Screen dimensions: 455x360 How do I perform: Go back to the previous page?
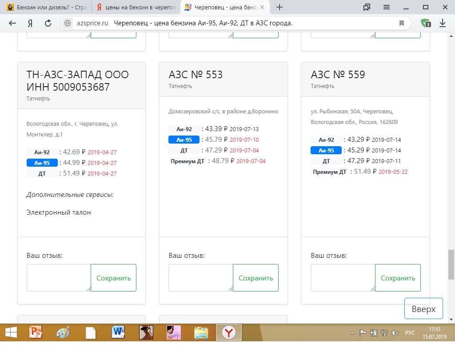(x=12, y=23)
